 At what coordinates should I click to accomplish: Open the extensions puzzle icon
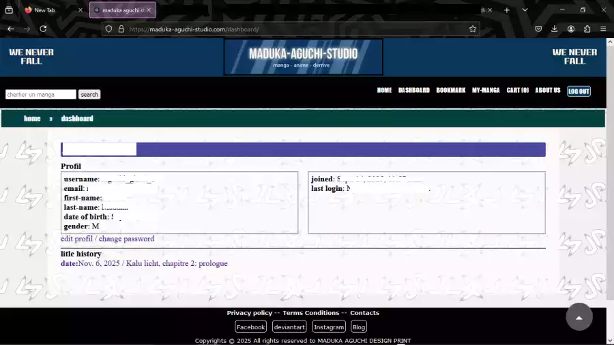coord(587,29)
